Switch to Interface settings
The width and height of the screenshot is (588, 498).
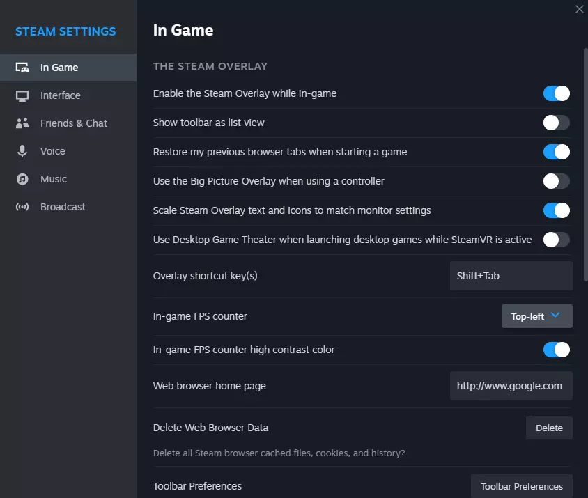tap(61, 95)
